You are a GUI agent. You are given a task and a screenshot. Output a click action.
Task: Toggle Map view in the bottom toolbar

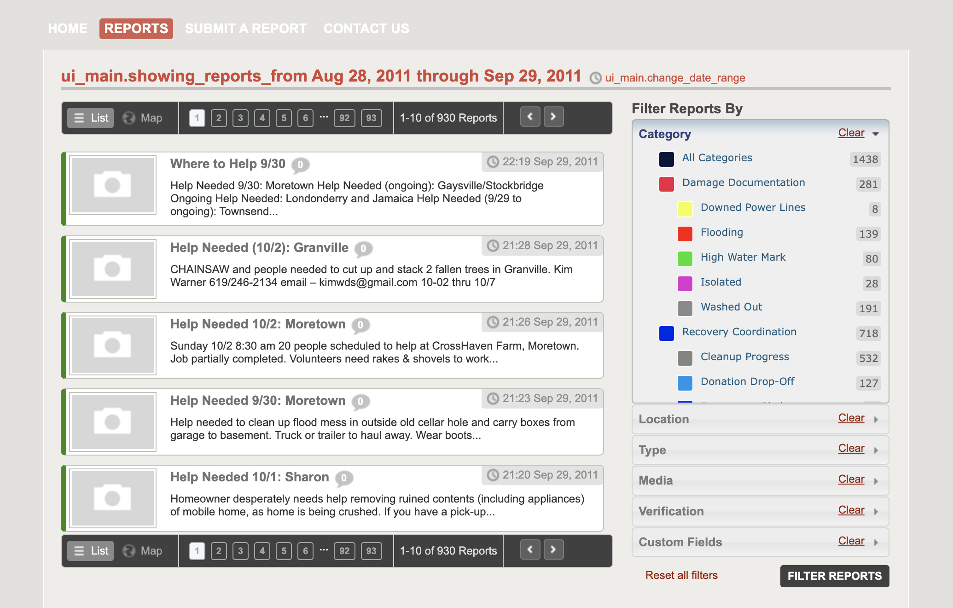pos(142,551)
